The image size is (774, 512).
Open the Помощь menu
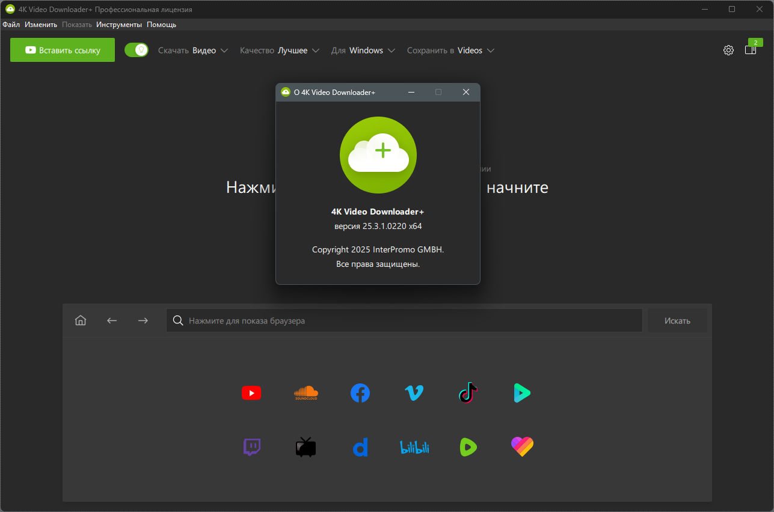click(x=162, y=25)
